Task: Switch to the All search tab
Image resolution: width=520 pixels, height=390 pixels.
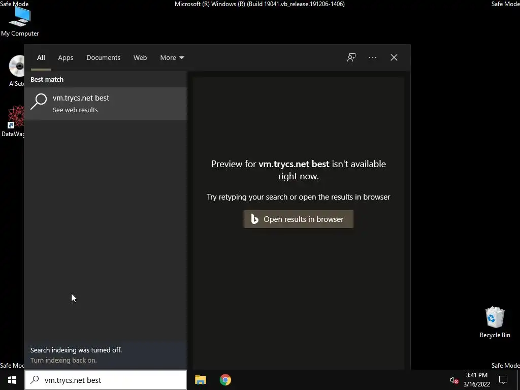Action: 41,58
